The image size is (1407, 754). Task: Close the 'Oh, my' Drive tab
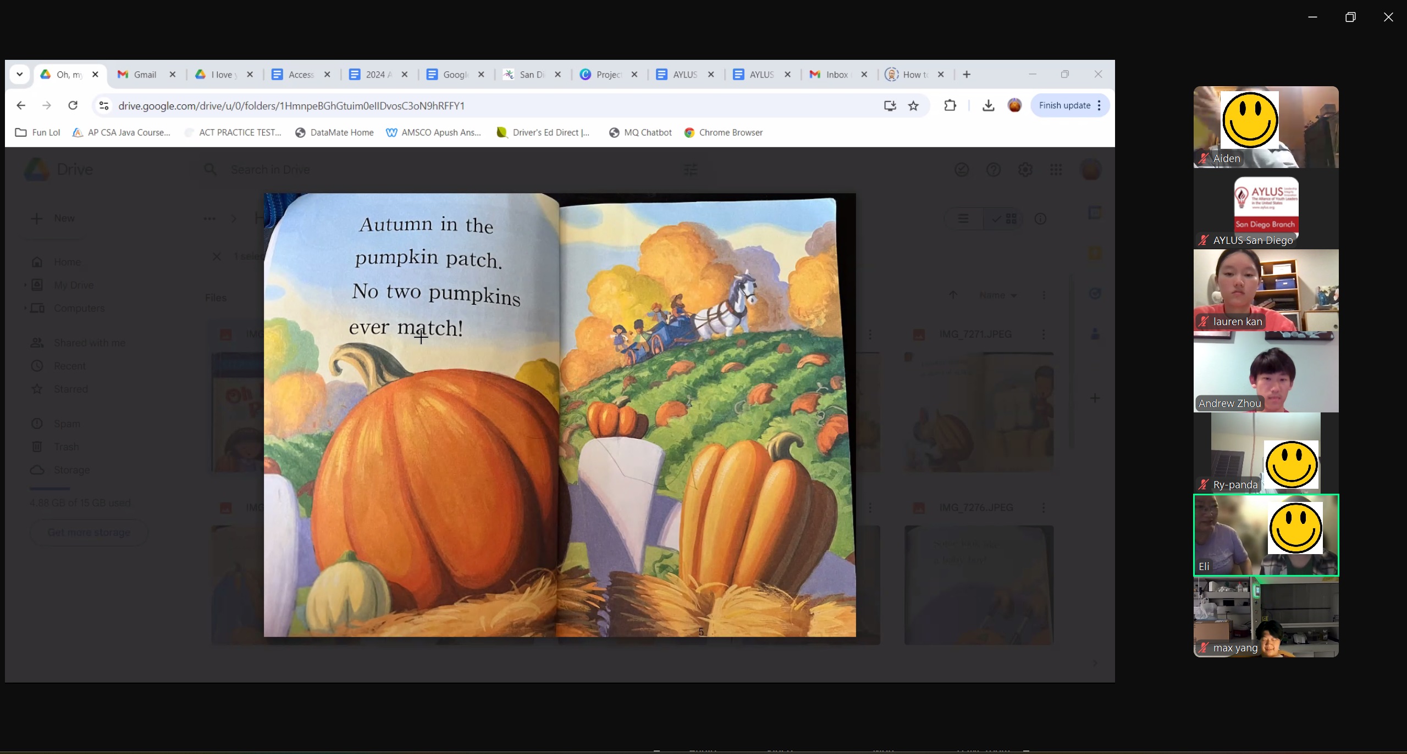(x=95, y=75)
